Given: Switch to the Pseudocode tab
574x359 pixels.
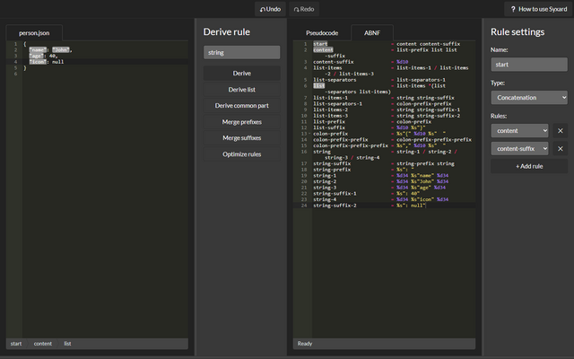Looking at the screenshot, I should coord(322,33).
